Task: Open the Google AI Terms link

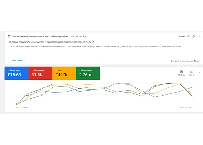Action: [x=196, y=61]
